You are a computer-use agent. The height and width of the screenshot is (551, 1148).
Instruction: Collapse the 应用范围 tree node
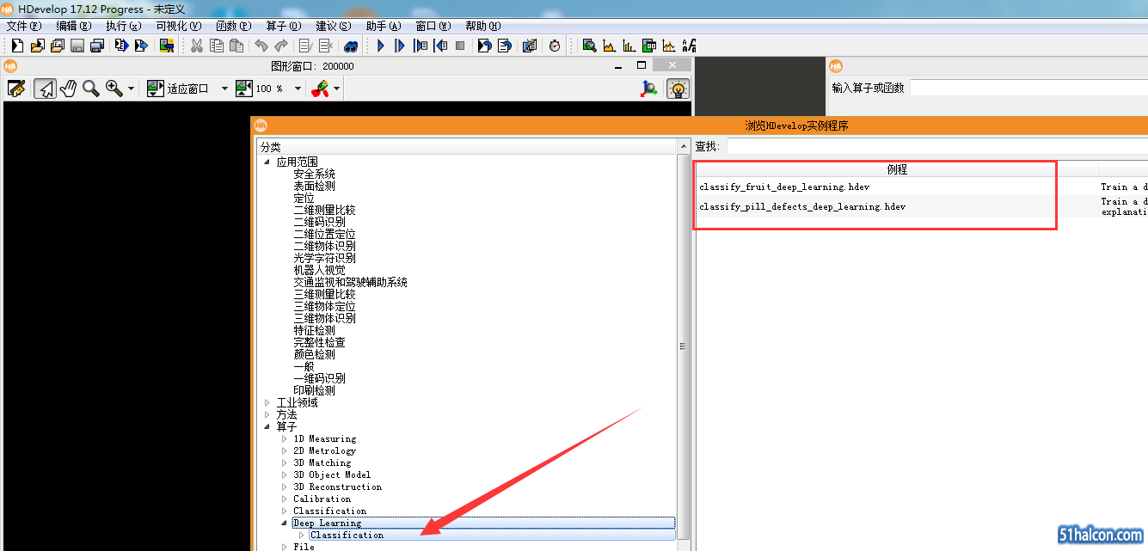267,162
